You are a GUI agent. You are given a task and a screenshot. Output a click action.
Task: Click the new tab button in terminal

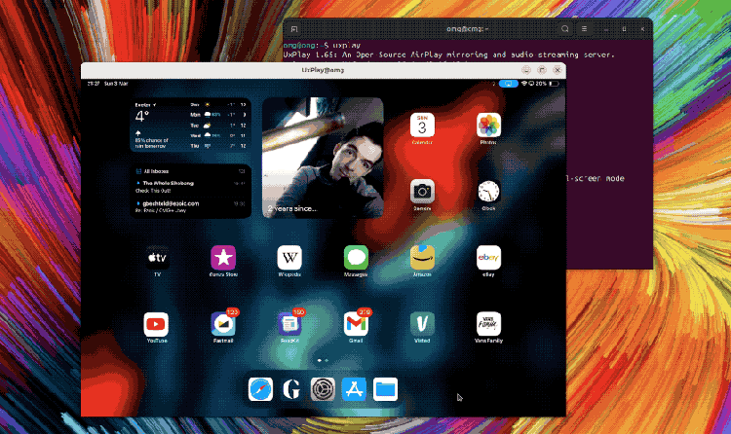tap(294, 29)
